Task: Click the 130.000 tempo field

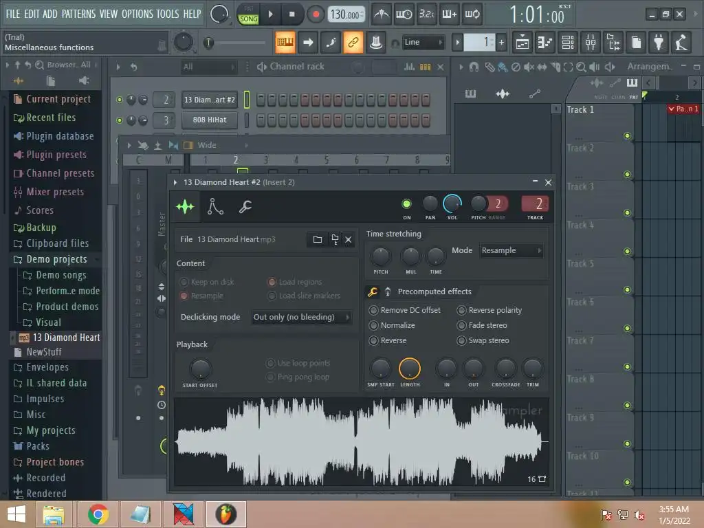Action: (346, 15)
